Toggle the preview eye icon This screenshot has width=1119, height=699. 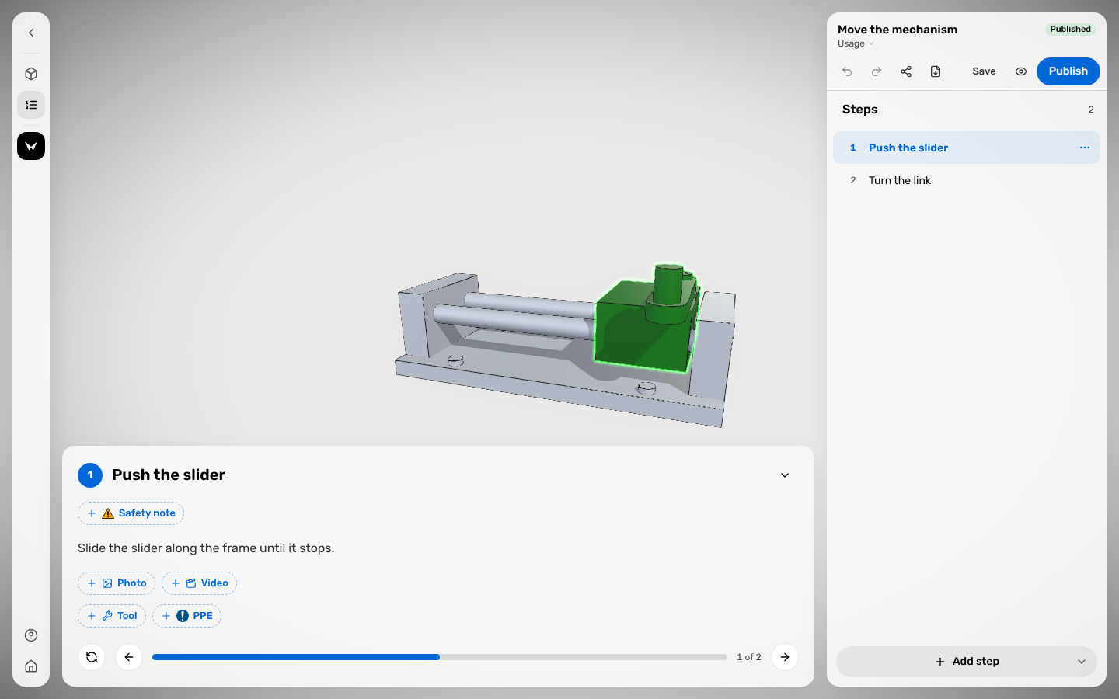[x=1021, y=71]
